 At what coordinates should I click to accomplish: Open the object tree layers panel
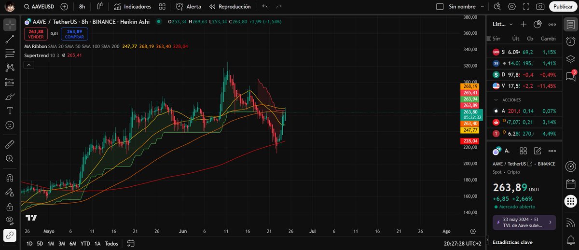(571, 58)
